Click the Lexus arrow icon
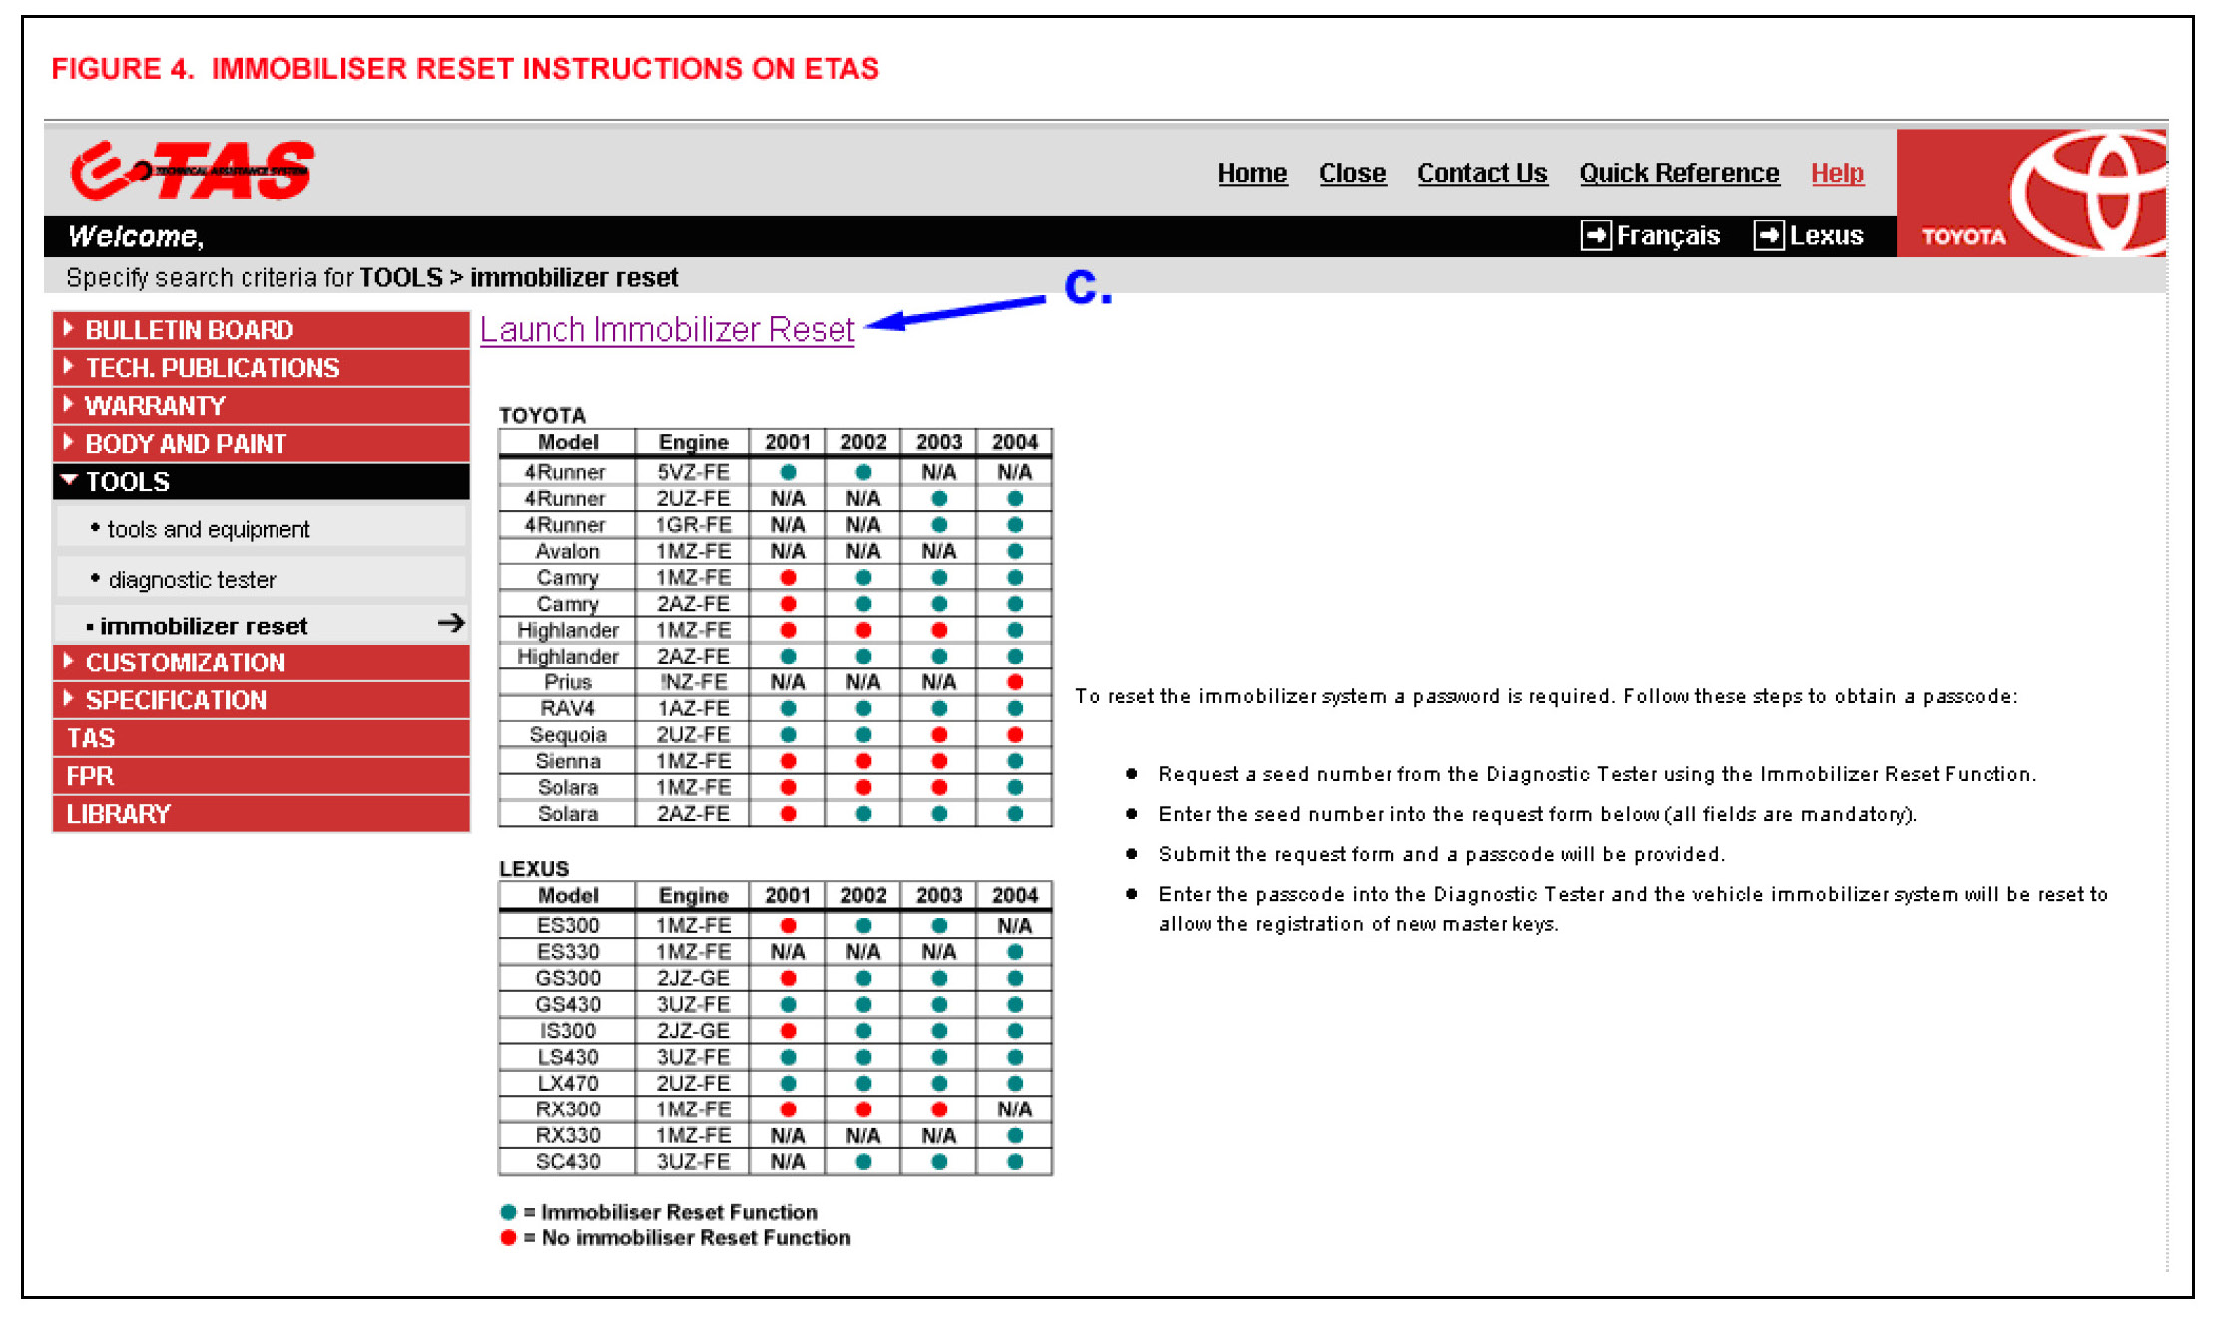 (1768, 235)
